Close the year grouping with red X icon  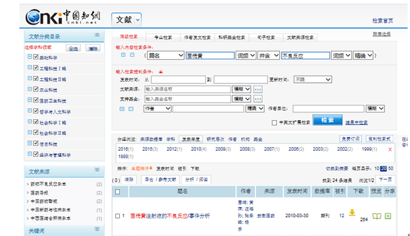point(390,149)
